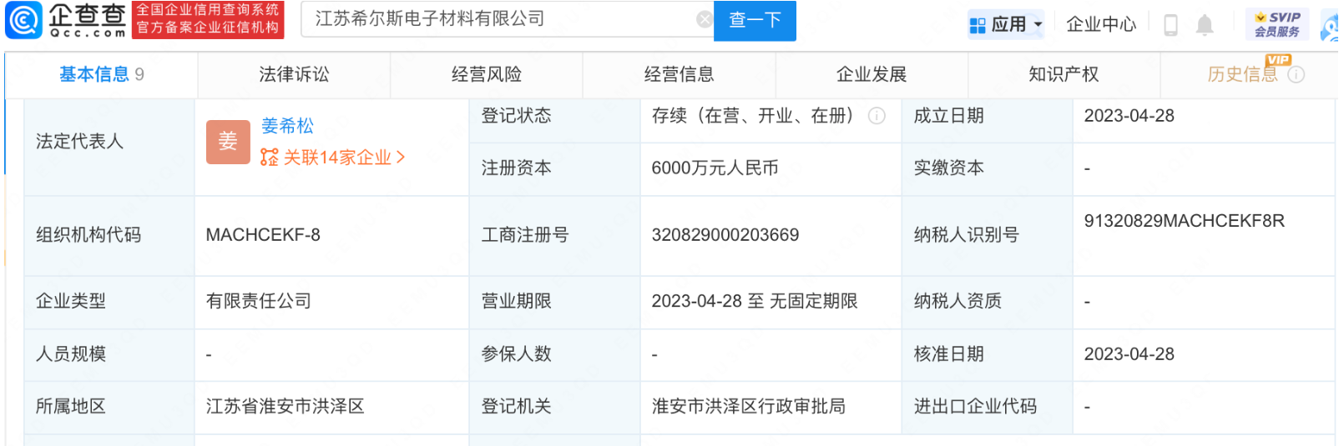Select business term 2023-04-28 至 无固定期限
This screenshot has height=446, width=1344.
click(x=755, y=301)
